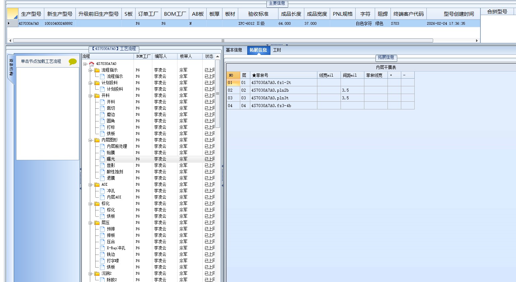The image size is (516, 282).
Task: Open the 工时 tab
Action: click(277, 50)
